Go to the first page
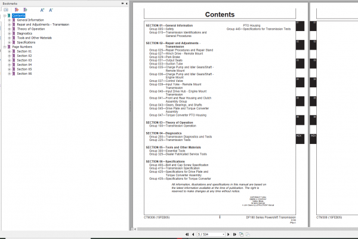Screen dimensions: 358x239 click(187, 234)
